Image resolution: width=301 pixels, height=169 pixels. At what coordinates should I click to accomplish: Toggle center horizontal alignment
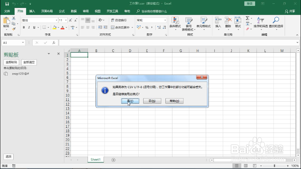click(x=88, y=27)
